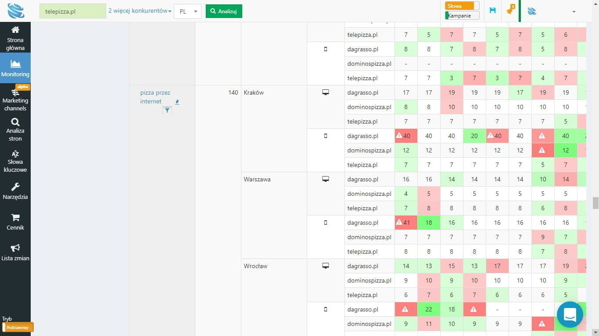
Task: Open the notifications bell icon
Action: 509,11
